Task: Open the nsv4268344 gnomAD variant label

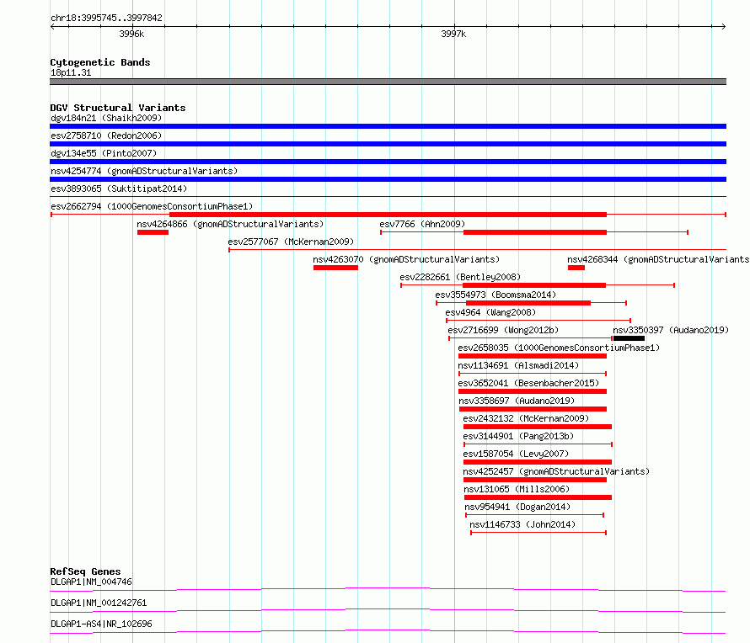Action: point(658,259)
